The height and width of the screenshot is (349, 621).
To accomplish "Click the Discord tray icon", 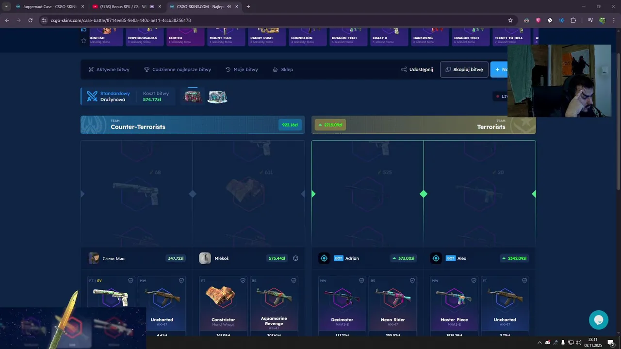I will click(x=547, y=343).
